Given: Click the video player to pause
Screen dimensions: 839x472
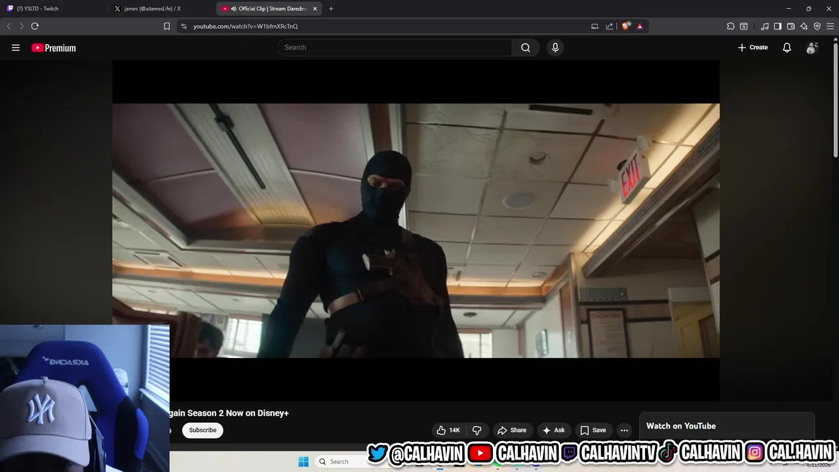Looking at the screenshot, I should (416, 230).
